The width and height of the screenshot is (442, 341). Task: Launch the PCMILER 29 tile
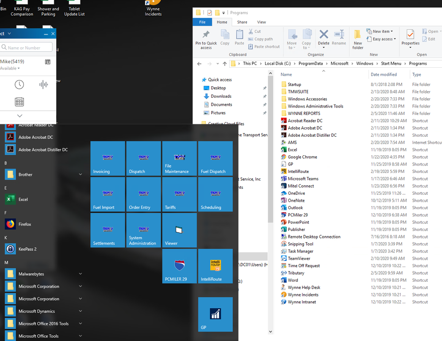(180, 266)
